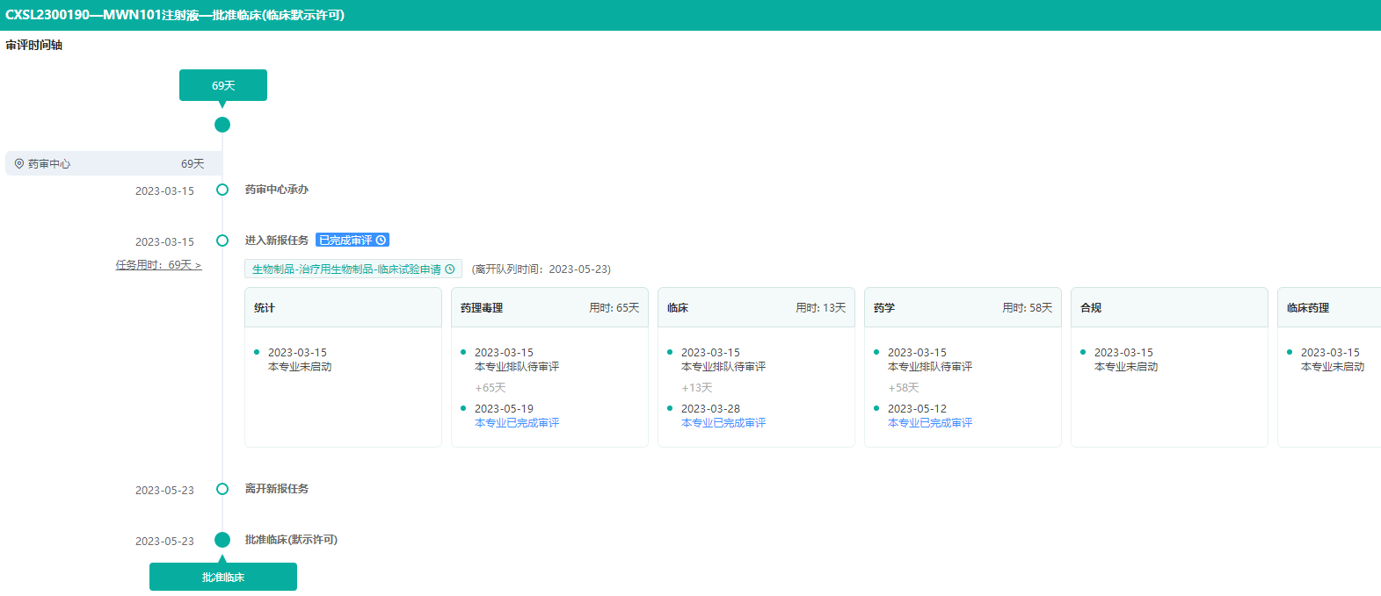Screen dimensions: 1381x596
Task: Click the timeline marker for 离开新报任务
Action: coord(222,489)
